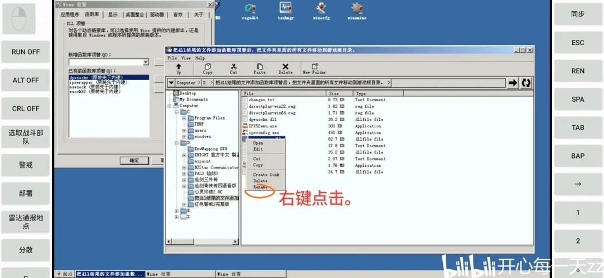Click the Copy icon in file manager toolbar
This screenshot has width=604, height=278.
pos(207,68)
